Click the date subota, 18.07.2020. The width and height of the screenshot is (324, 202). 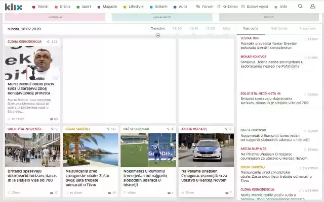[x=25, y=29]
